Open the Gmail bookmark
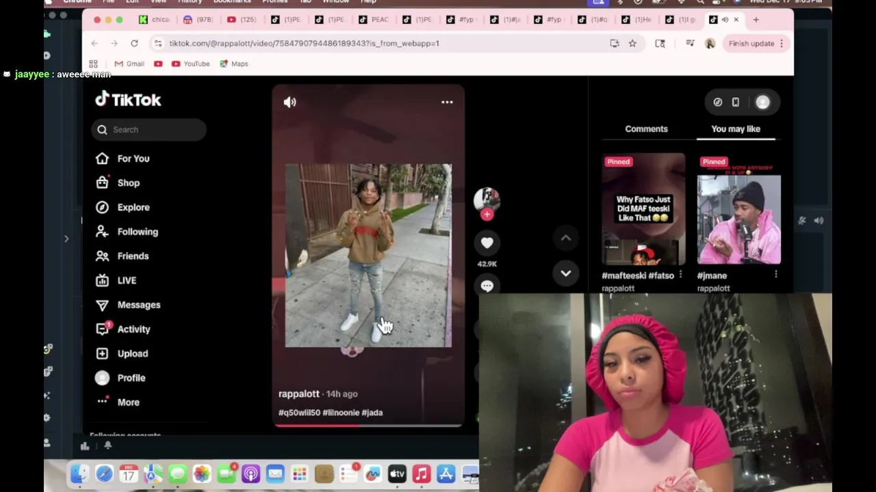Screen dimensions: 876x492 (129, 64)
